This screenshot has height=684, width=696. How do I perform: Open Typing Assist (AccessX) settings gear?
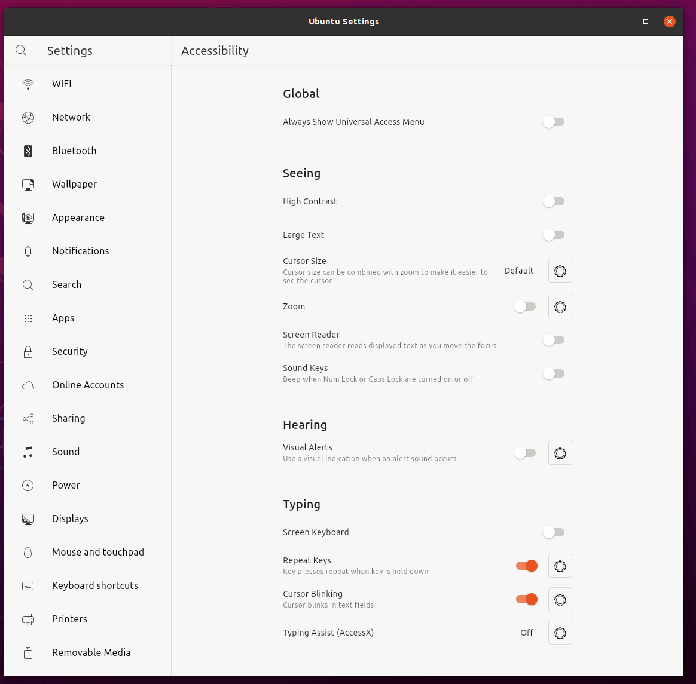click(560, 633)
